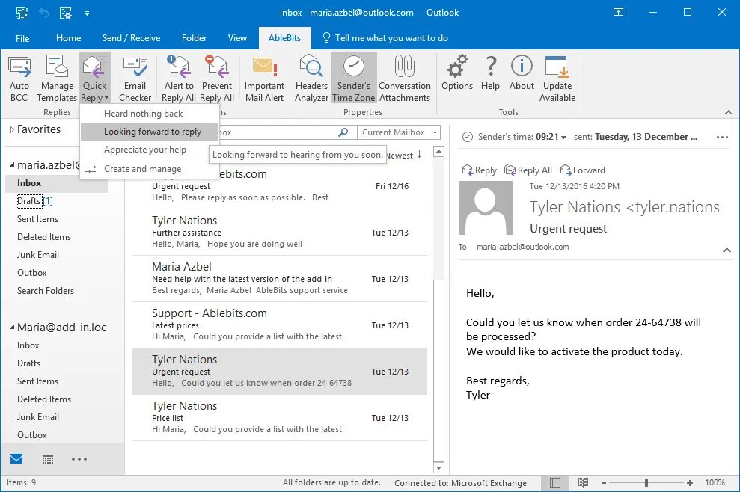Open Search Folders
The width and height of the screenshot is (740, 492).
(x=46, y=291)
